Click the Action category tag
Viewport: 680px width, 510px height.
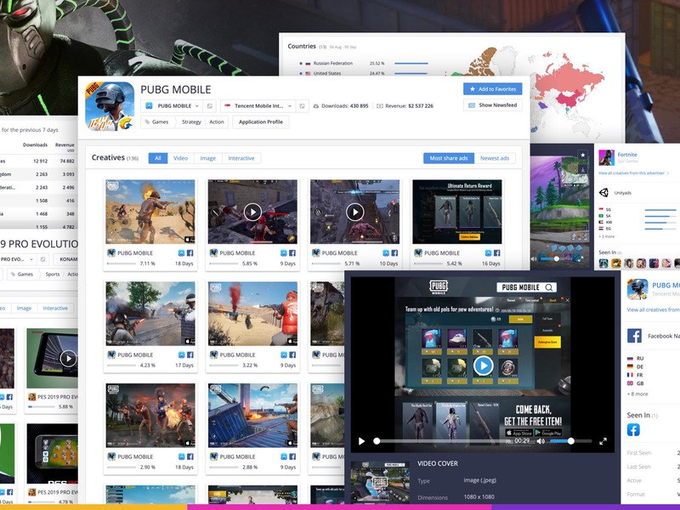tap(217, 122)
